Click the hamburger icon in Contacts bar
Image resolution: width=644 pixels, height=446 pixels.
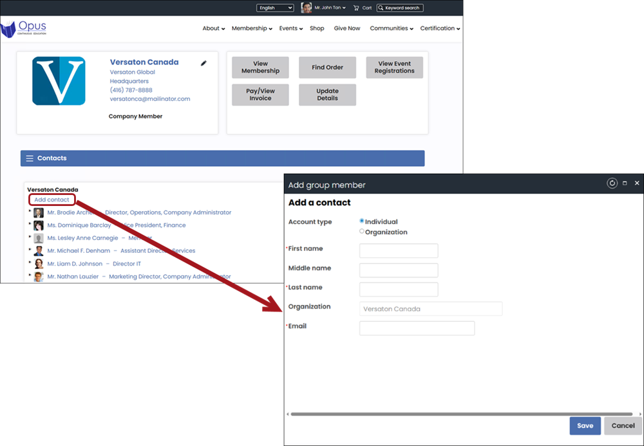[x=29, y=158]
